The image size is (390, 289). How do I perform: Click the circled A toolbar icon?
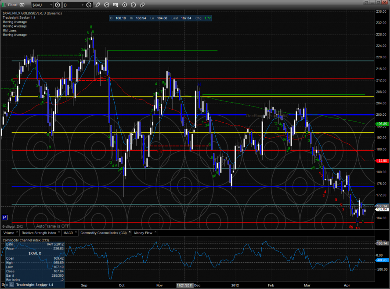[133, 5]
